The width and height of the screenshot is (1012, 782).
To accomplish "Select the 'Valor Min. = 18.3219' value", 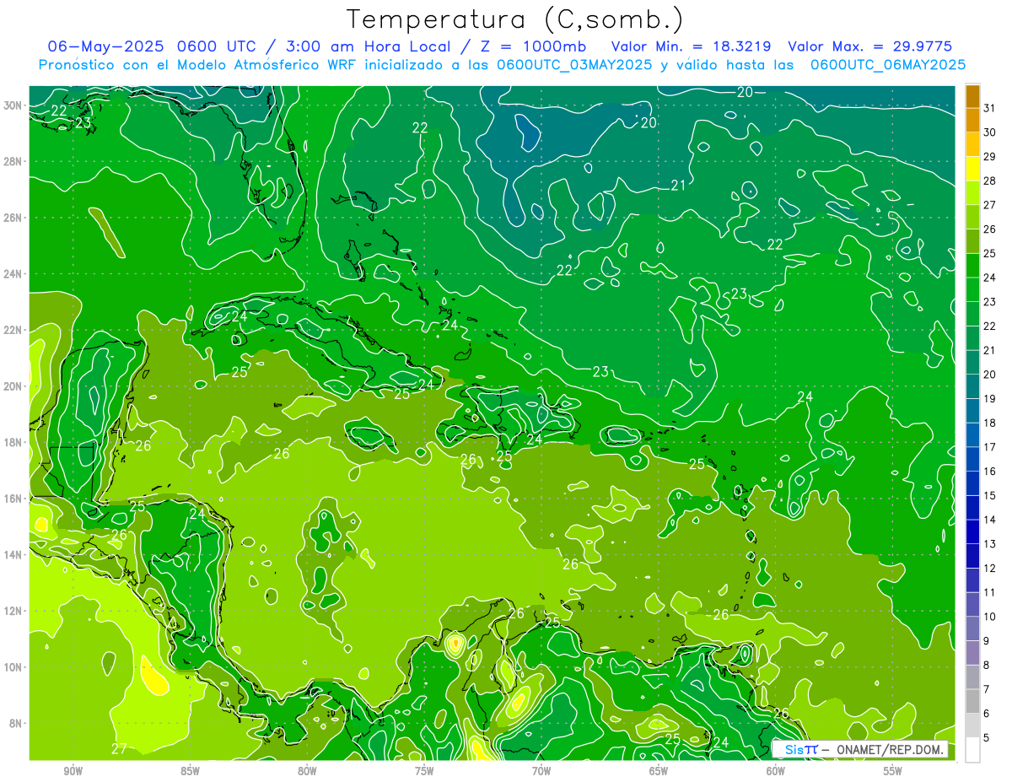I will pos(692,46).
